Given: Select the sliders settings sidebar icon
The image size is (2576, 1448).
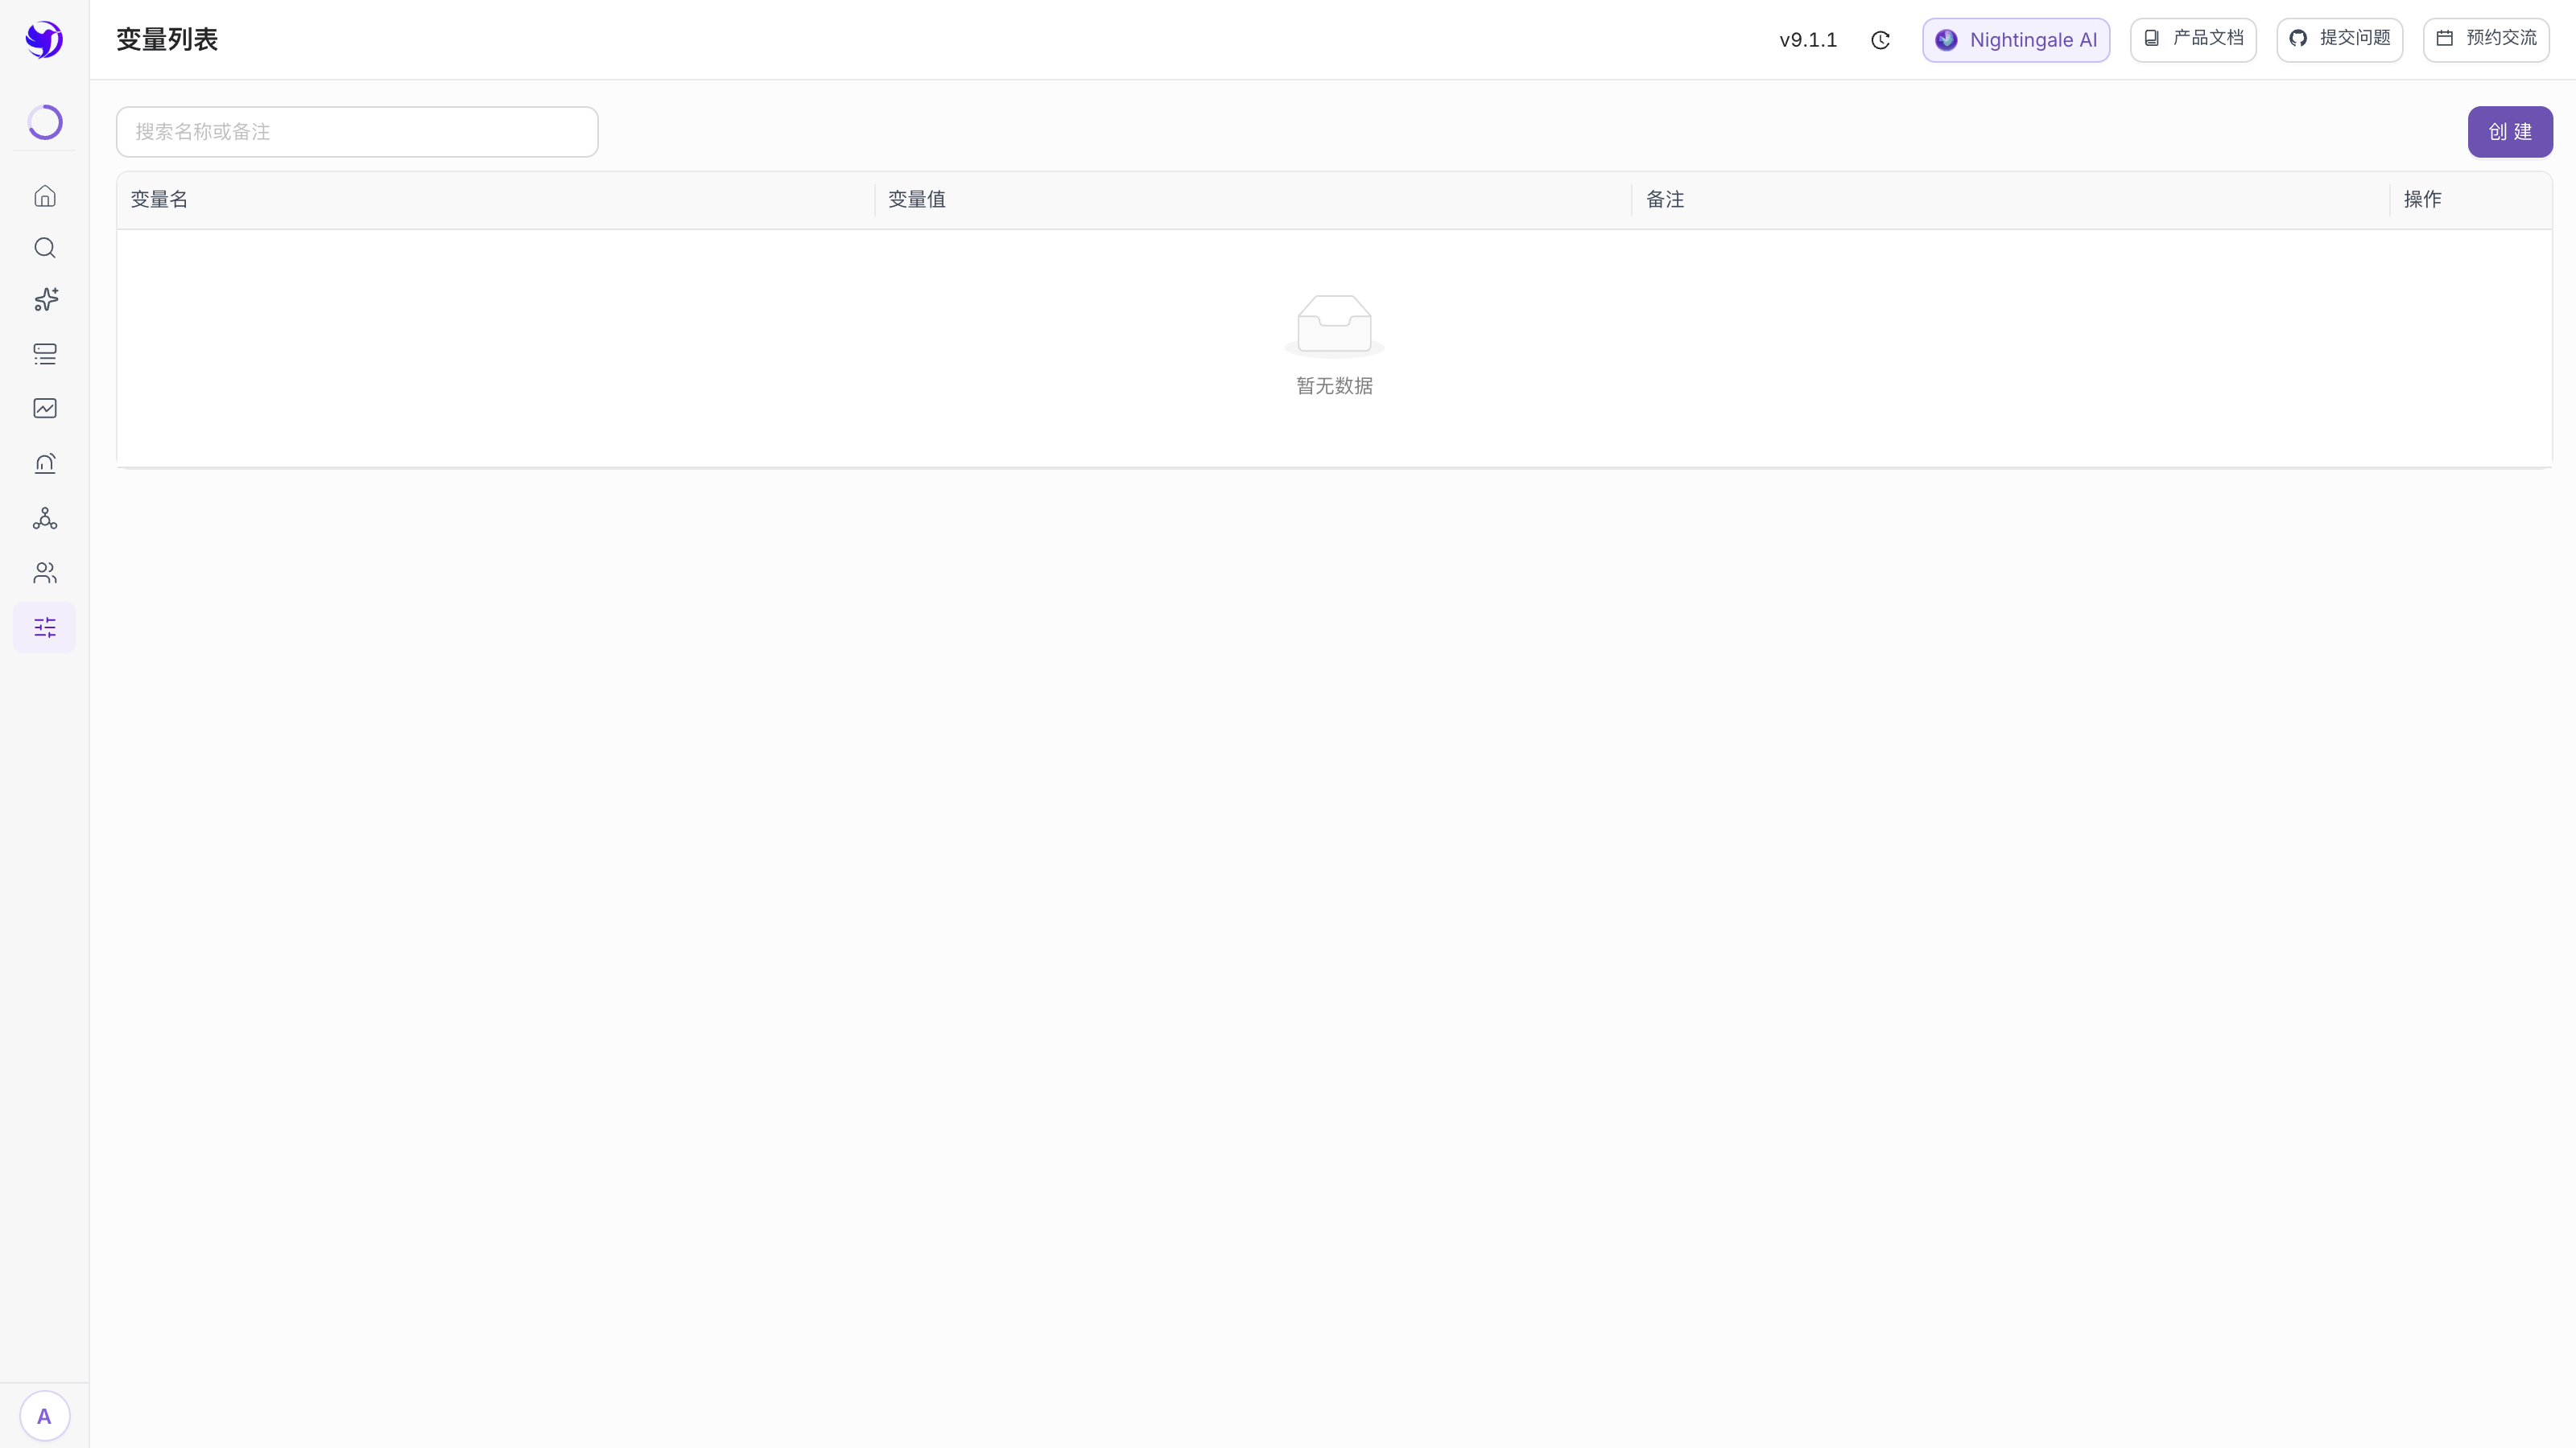Looking at the screenshot, I should [45, 627].
